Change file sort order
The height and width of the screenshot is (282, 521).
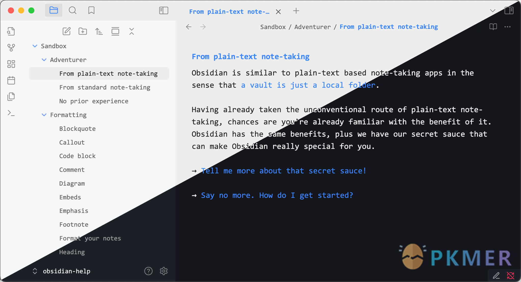[x=99, y=31]
